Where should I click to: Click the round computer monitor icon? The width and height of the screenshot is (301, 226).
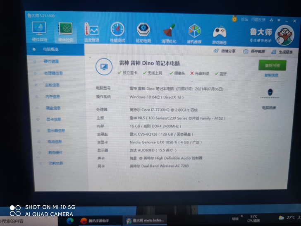[104, 67]
